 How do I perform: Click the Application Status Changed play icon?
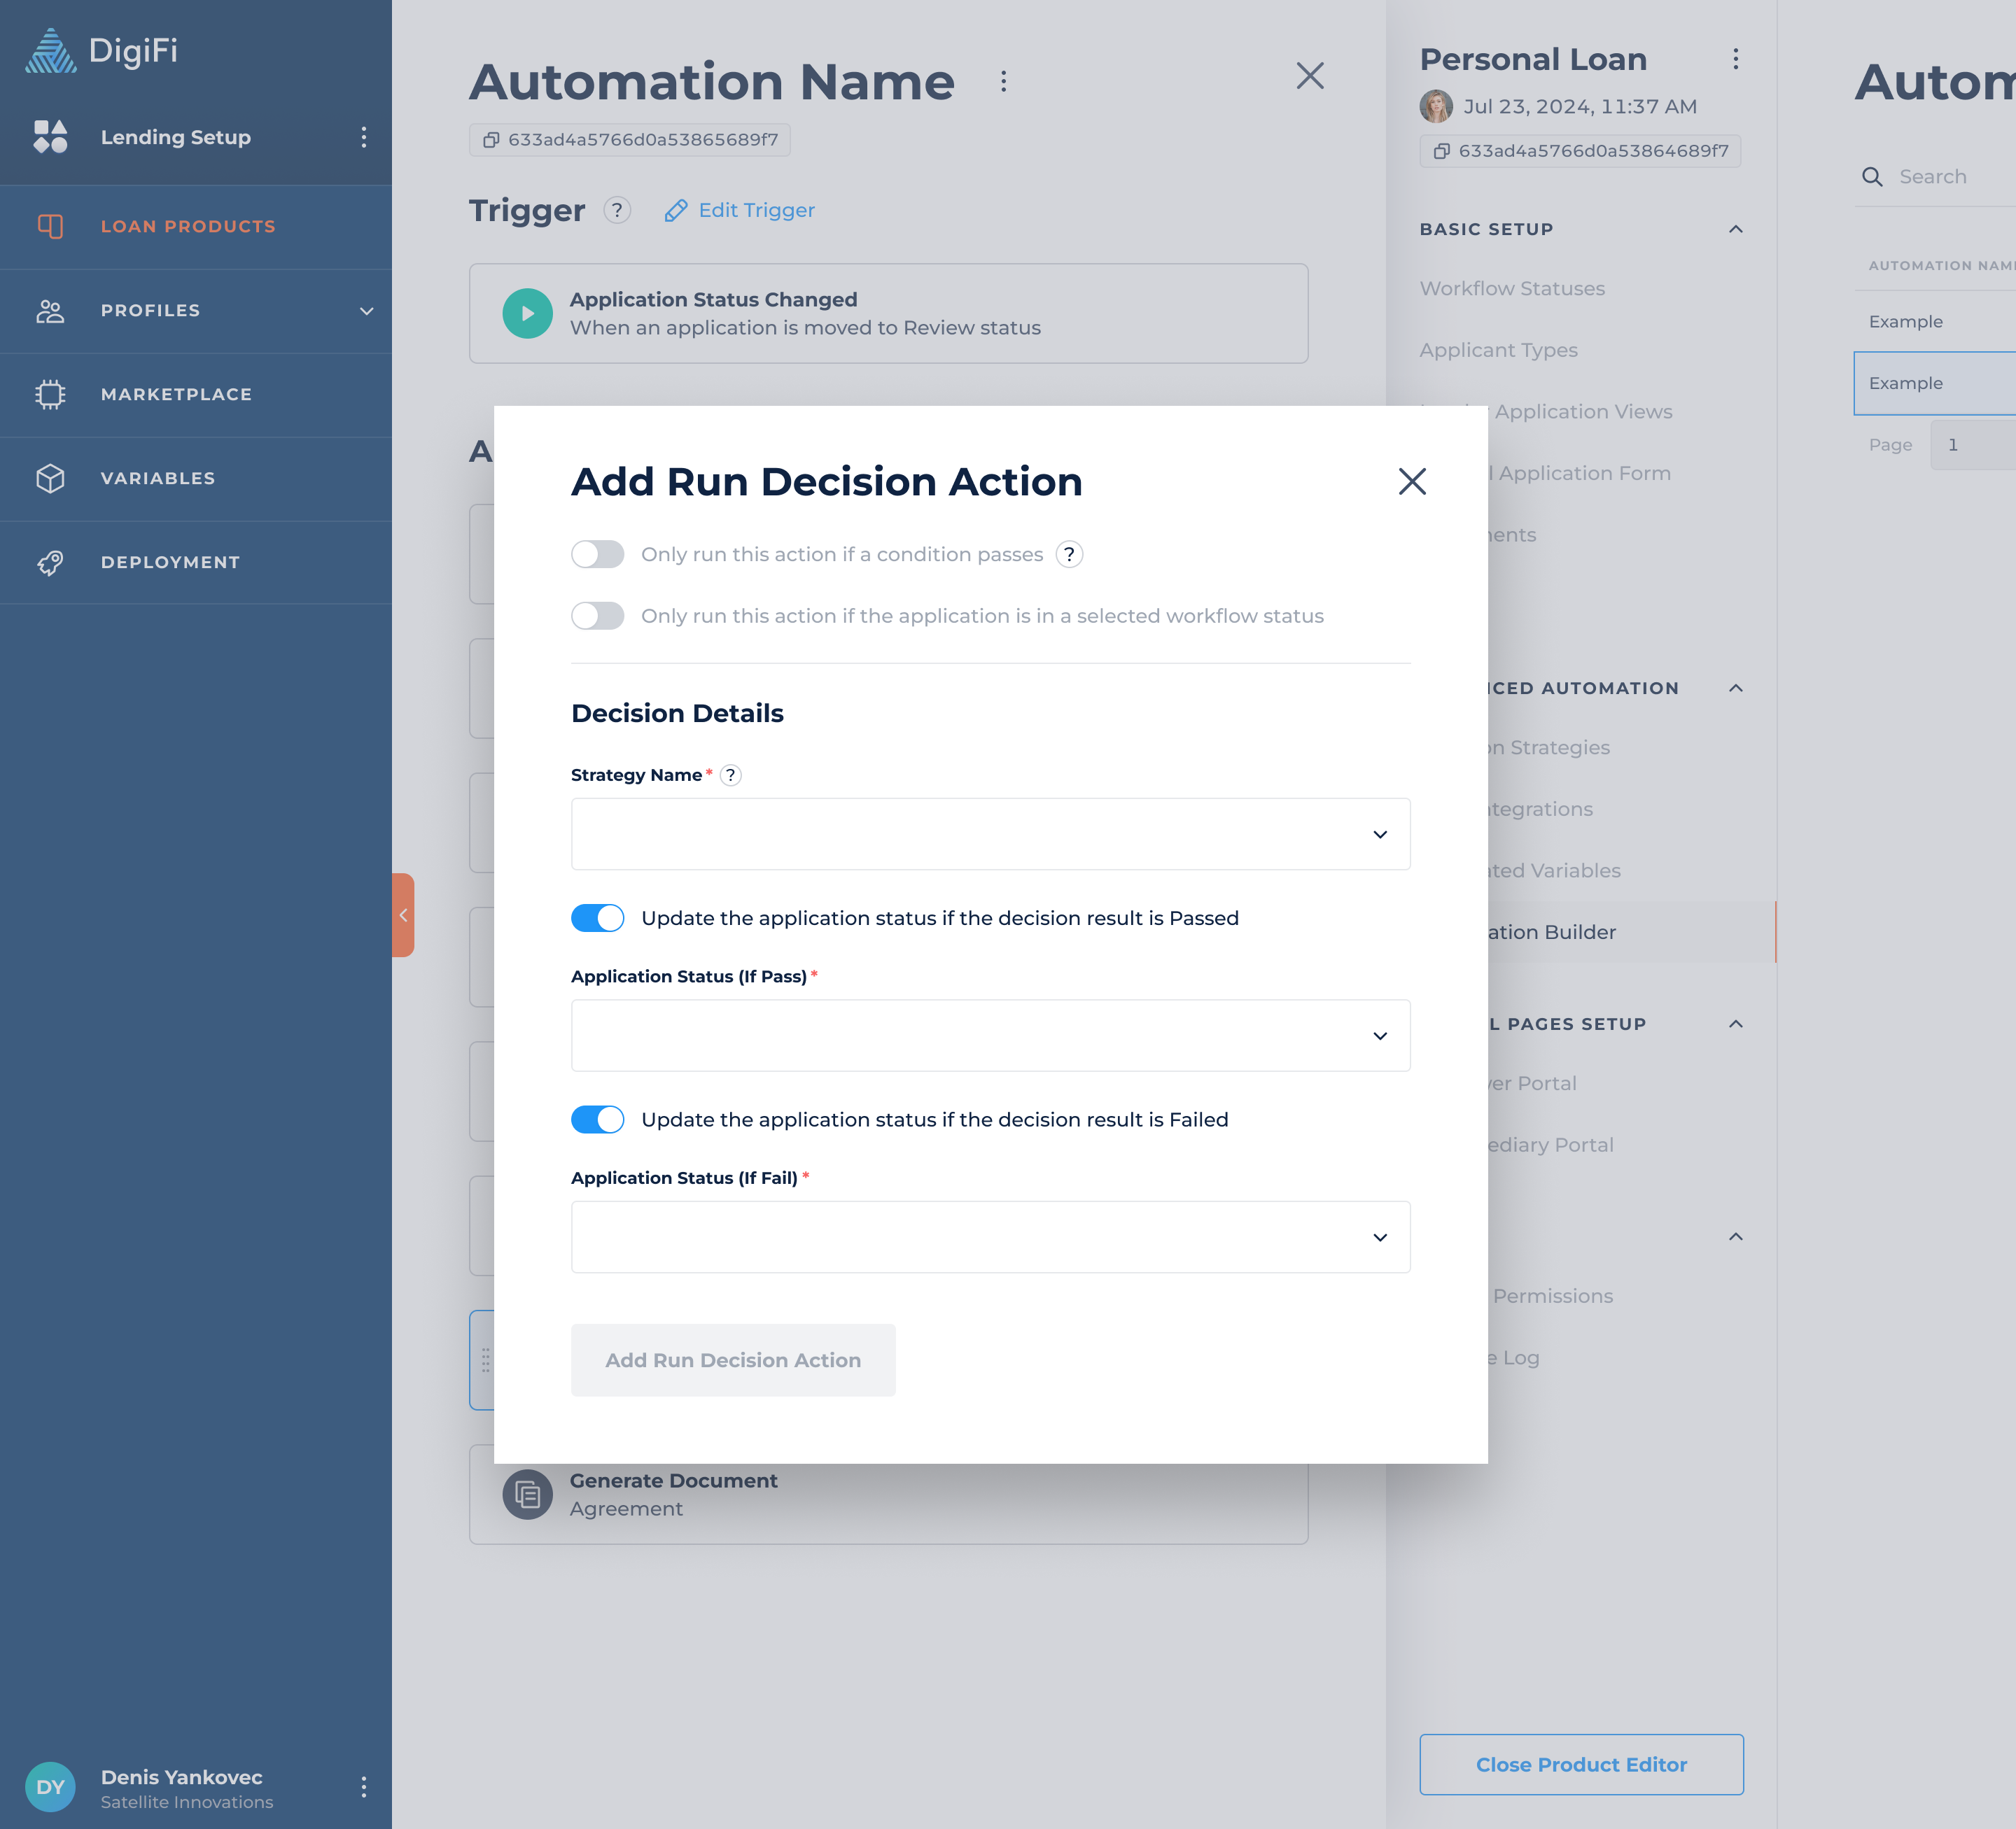pos(527,313)
